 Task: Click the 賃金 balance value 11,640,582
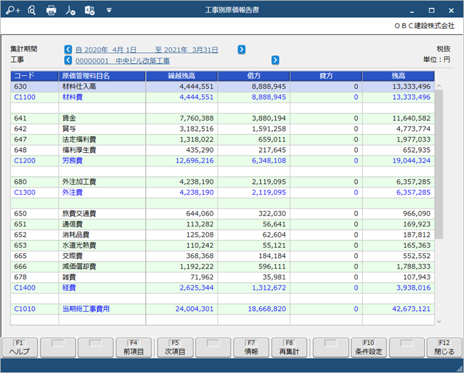pos(411,118)
